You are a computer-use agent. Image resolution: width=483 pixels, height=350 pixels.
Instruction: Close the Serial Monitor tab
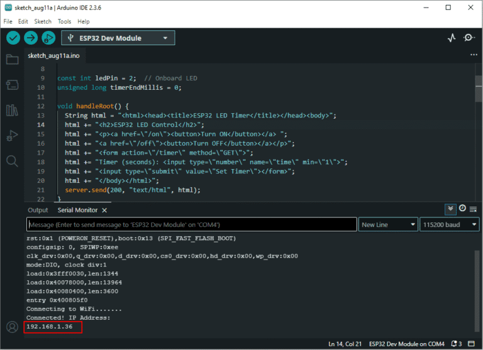click(x=104, y=211)
